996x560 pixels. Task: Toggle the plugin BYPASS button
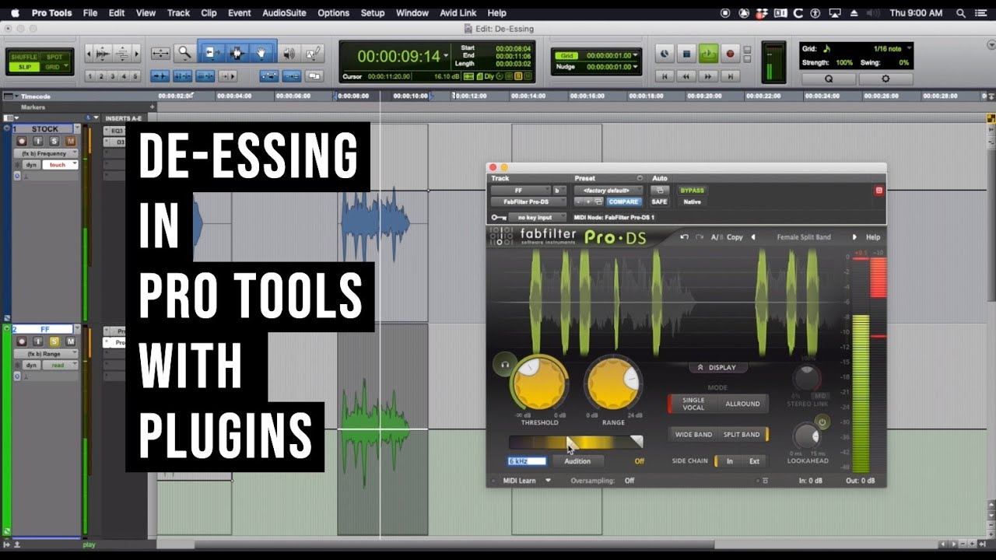692,191
